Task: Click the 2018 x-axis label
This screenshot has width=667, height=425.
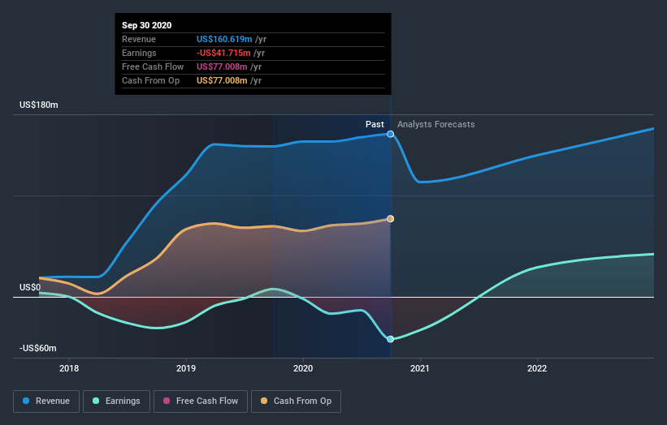Action: point(69,368)
